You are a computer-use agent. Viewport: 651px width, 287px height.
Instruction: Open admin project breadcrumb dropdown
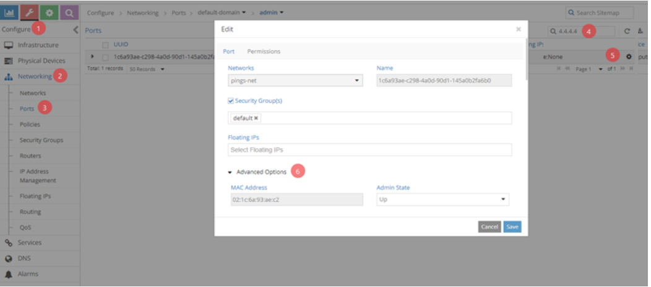click(x=272, y=13)
